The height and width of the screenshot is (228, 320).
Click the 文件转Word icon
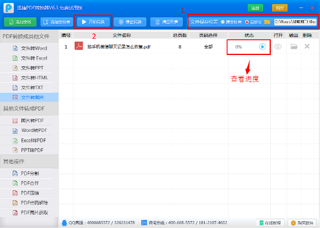tap(15, 49)
